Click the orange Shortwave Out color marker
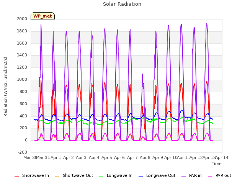This screenshot has width=245, height=183. (x=57, y=176)
